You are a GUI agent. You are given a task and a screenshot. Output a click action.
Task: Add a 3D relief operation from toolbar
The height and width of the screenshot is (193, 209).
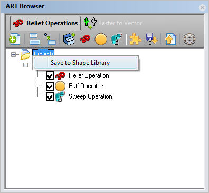pos(85,39)
